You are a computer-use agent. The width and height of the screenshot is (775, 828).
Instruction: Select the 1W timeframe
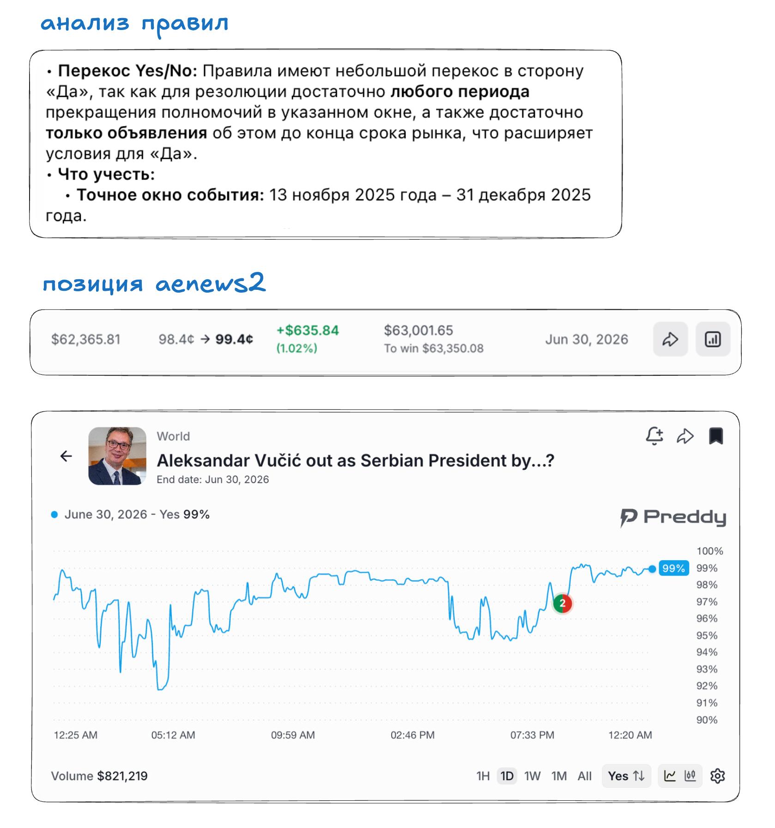pos(532,776)
